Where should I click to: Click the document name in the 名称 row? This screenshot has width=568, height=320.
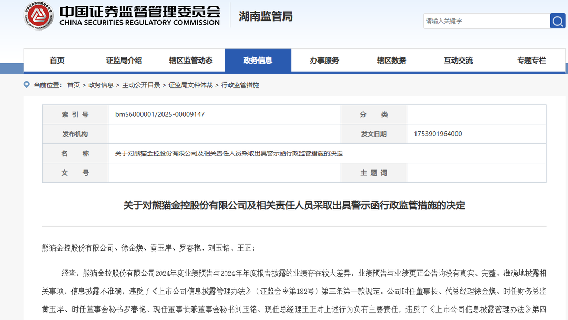coord(229,153)
